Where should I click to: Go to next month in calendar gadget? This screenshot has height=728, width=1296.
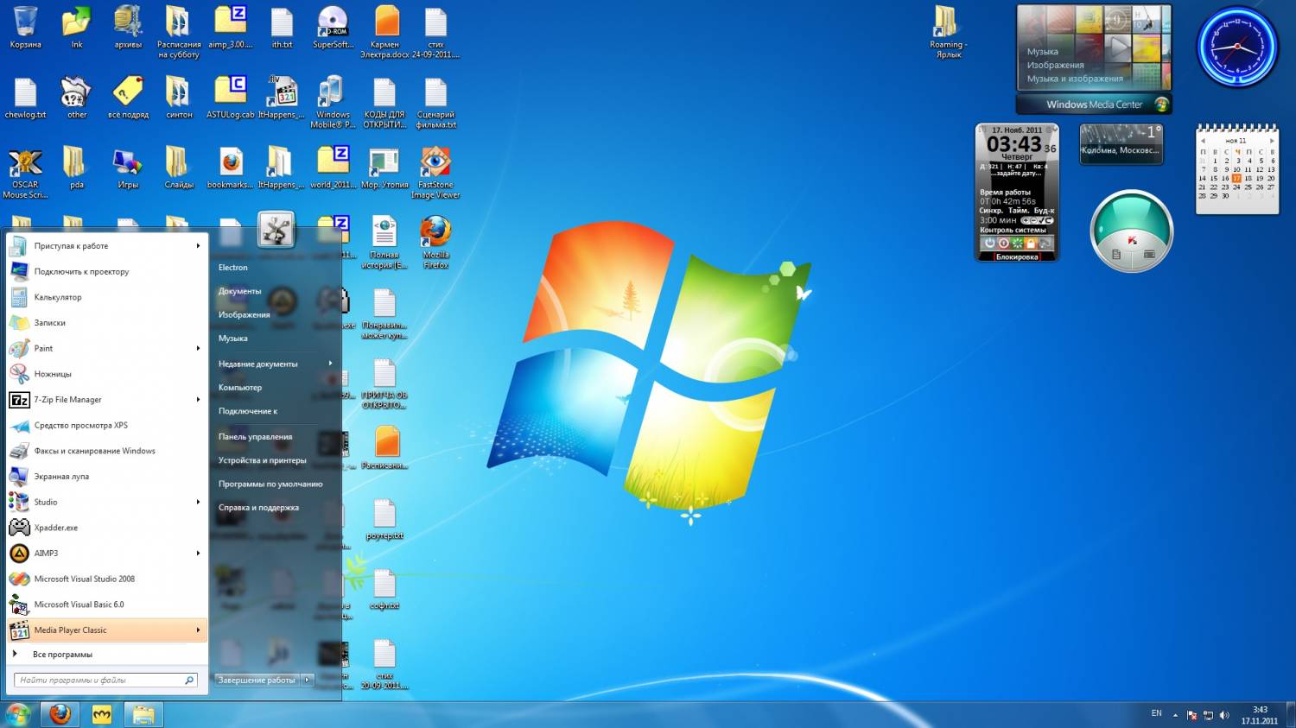(1272, 140)
